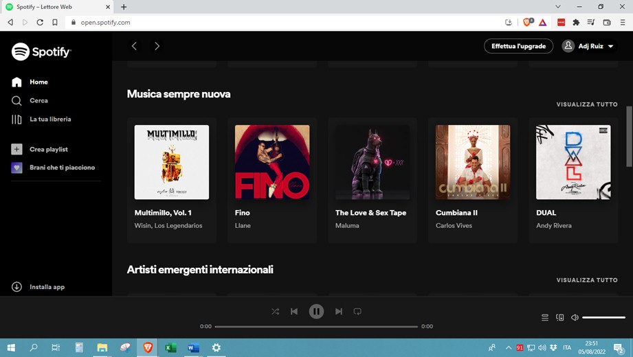
Task: Open Word from the taskbar
Action: point(193,347)
